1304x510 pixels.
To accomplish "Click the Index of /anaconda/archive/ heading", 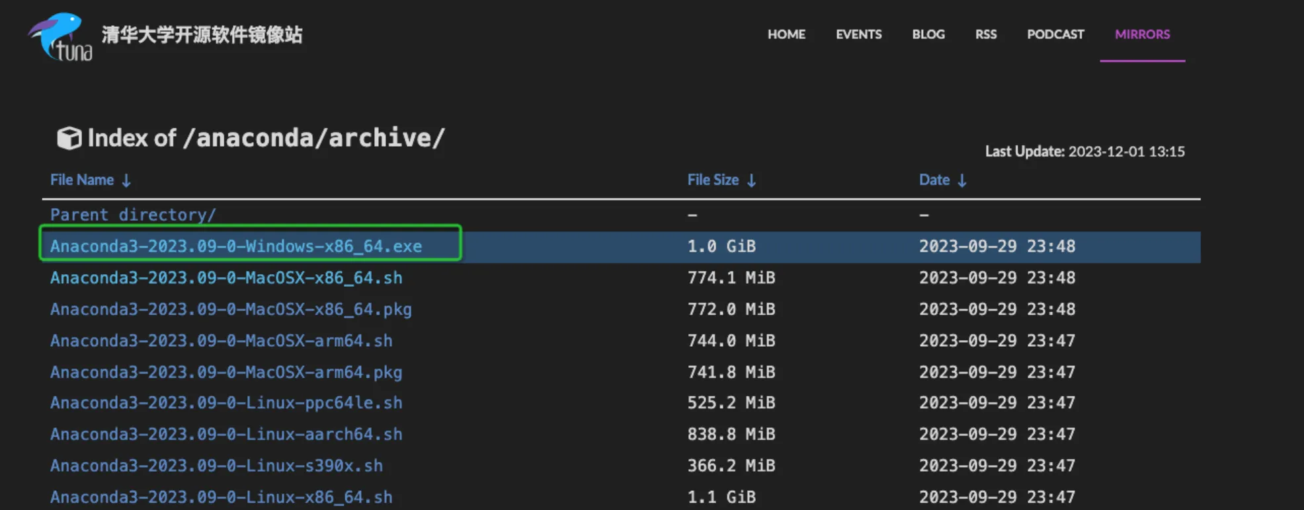I will [x=266, y=138].
